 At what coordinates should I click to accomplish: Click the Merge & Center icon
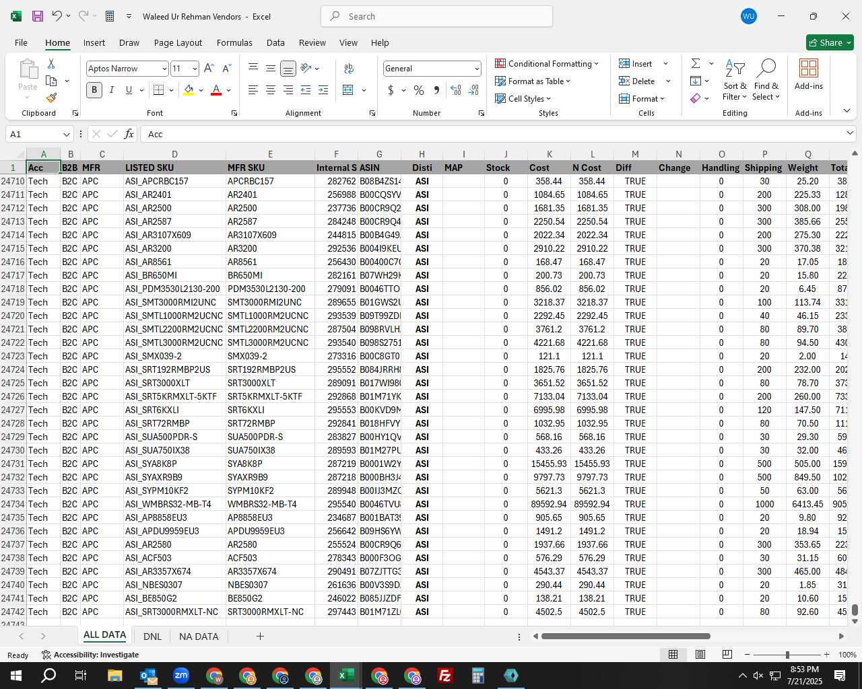pyautogui.click(x=348, y=89)
